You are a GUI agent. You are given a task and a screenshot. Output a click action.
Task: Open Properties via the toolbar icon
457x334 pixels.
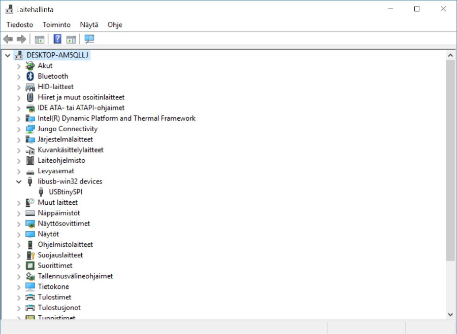(x=71, y=39)
